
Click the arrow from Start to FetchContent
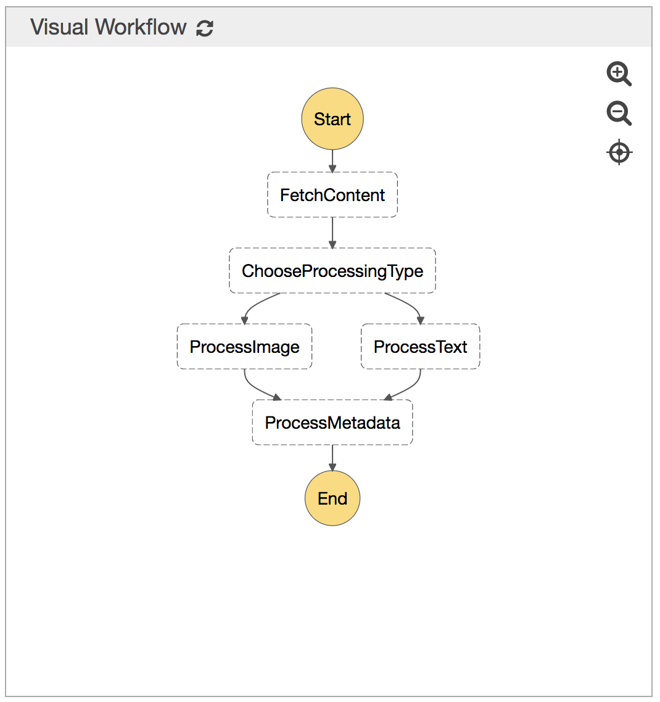pos(332,161)
